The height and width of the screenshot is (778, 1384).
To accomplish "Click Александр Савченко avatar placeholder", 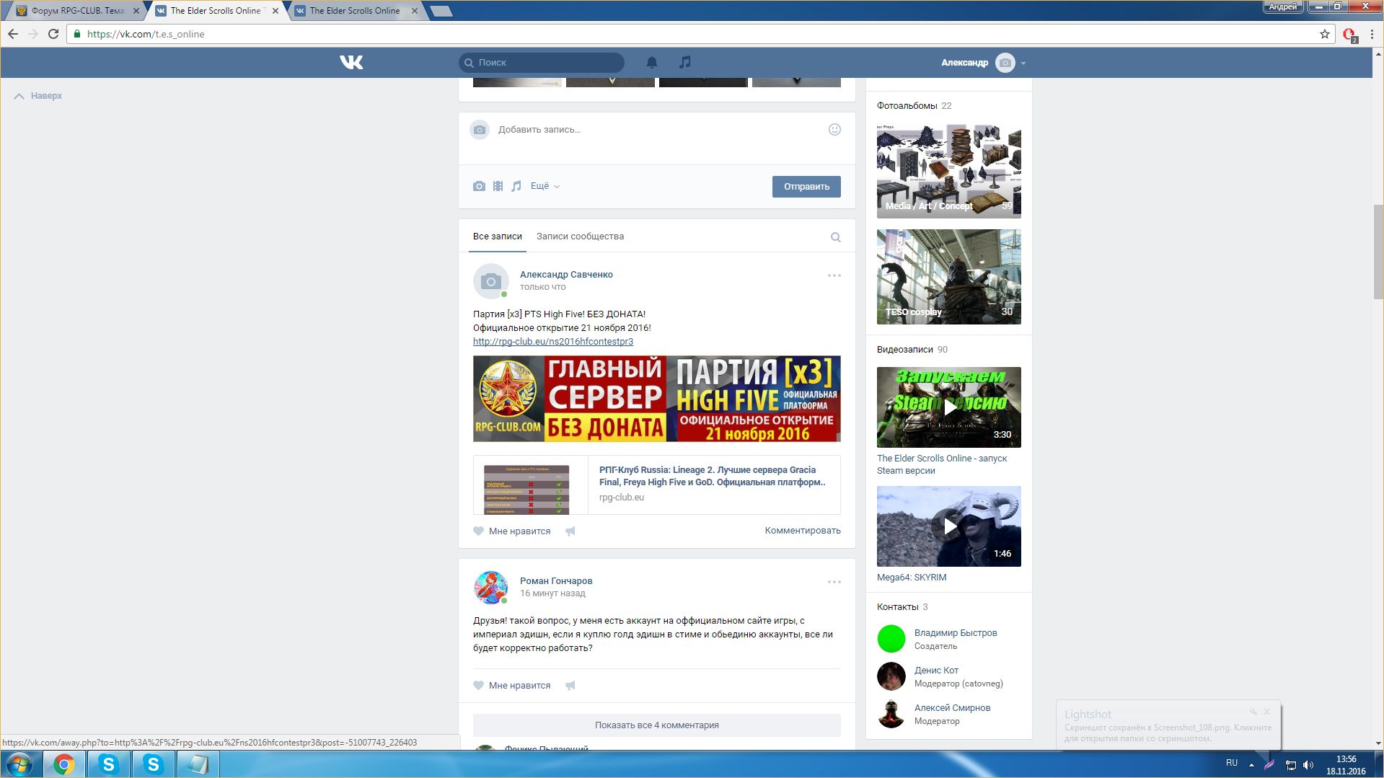I will [x=491, y=281].
